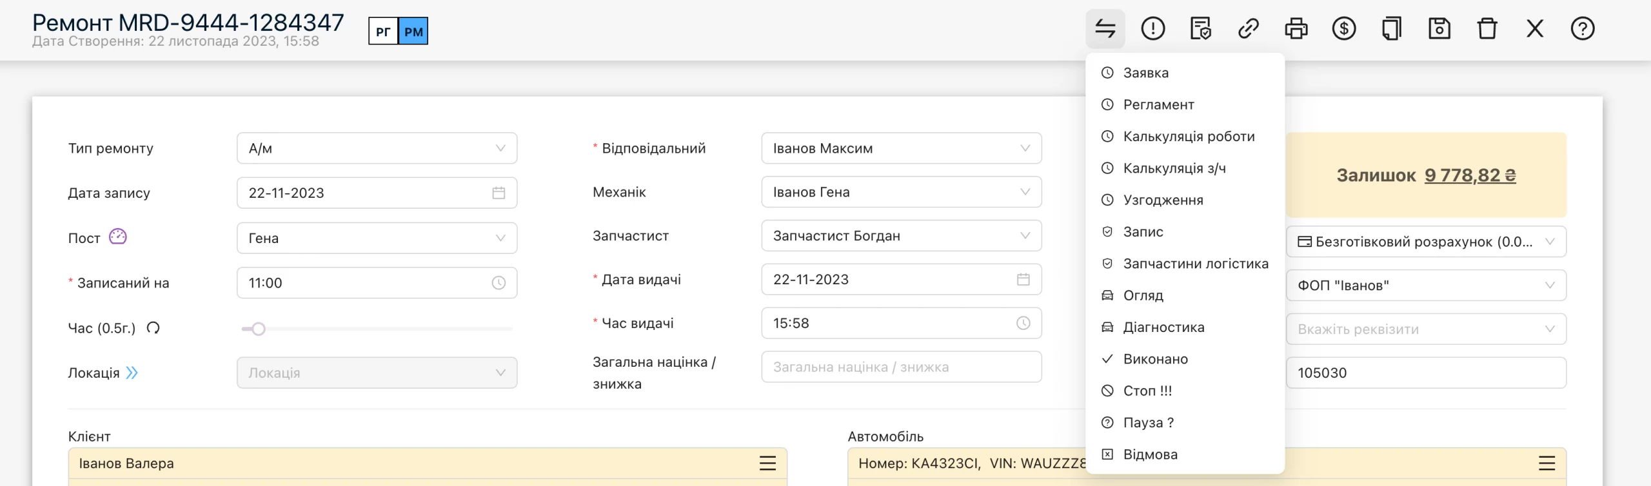Image resolution: width=1651 pixels, height=486 pixels.
Task: Click Залишок amount 9 778,82 ₴
Action: coord(1470,175)
